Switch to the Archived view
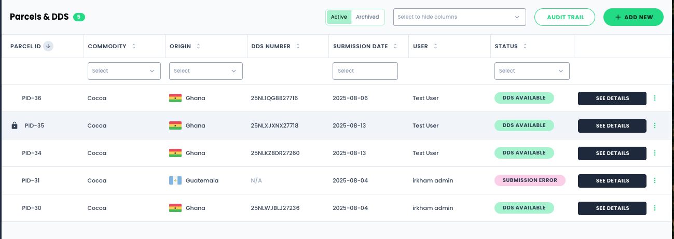Image resolution: width=674 pixels, height=239 pixels. [x=367, y=17]
